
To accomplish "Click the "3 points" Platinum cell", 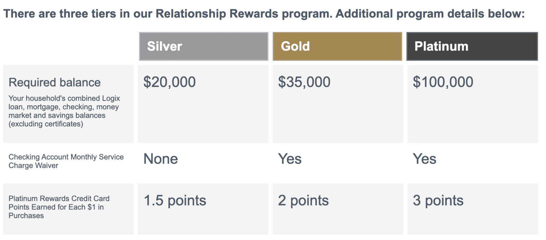I will (438, 201).
